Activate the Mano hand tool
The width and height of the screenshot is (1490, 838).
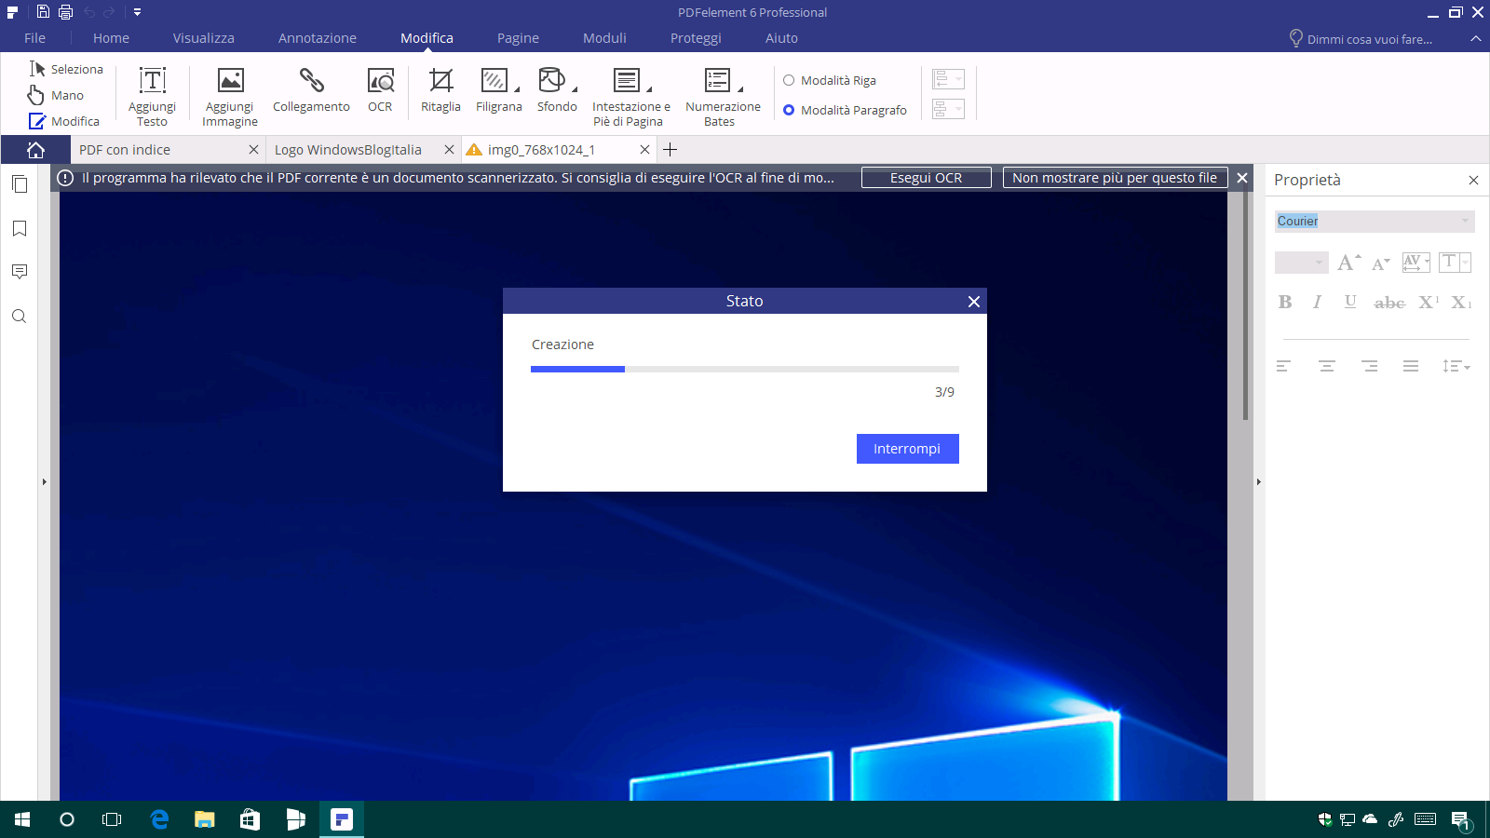(56, 95)
